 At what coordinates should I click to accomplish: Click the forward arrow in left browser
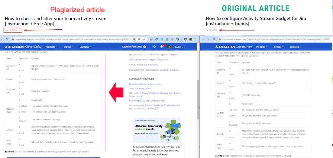click(x=1, y=39)
